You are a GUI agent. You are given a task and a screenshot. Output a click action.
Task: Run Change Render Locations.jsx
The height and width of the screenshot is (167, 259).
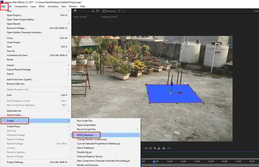click(106, 140)
